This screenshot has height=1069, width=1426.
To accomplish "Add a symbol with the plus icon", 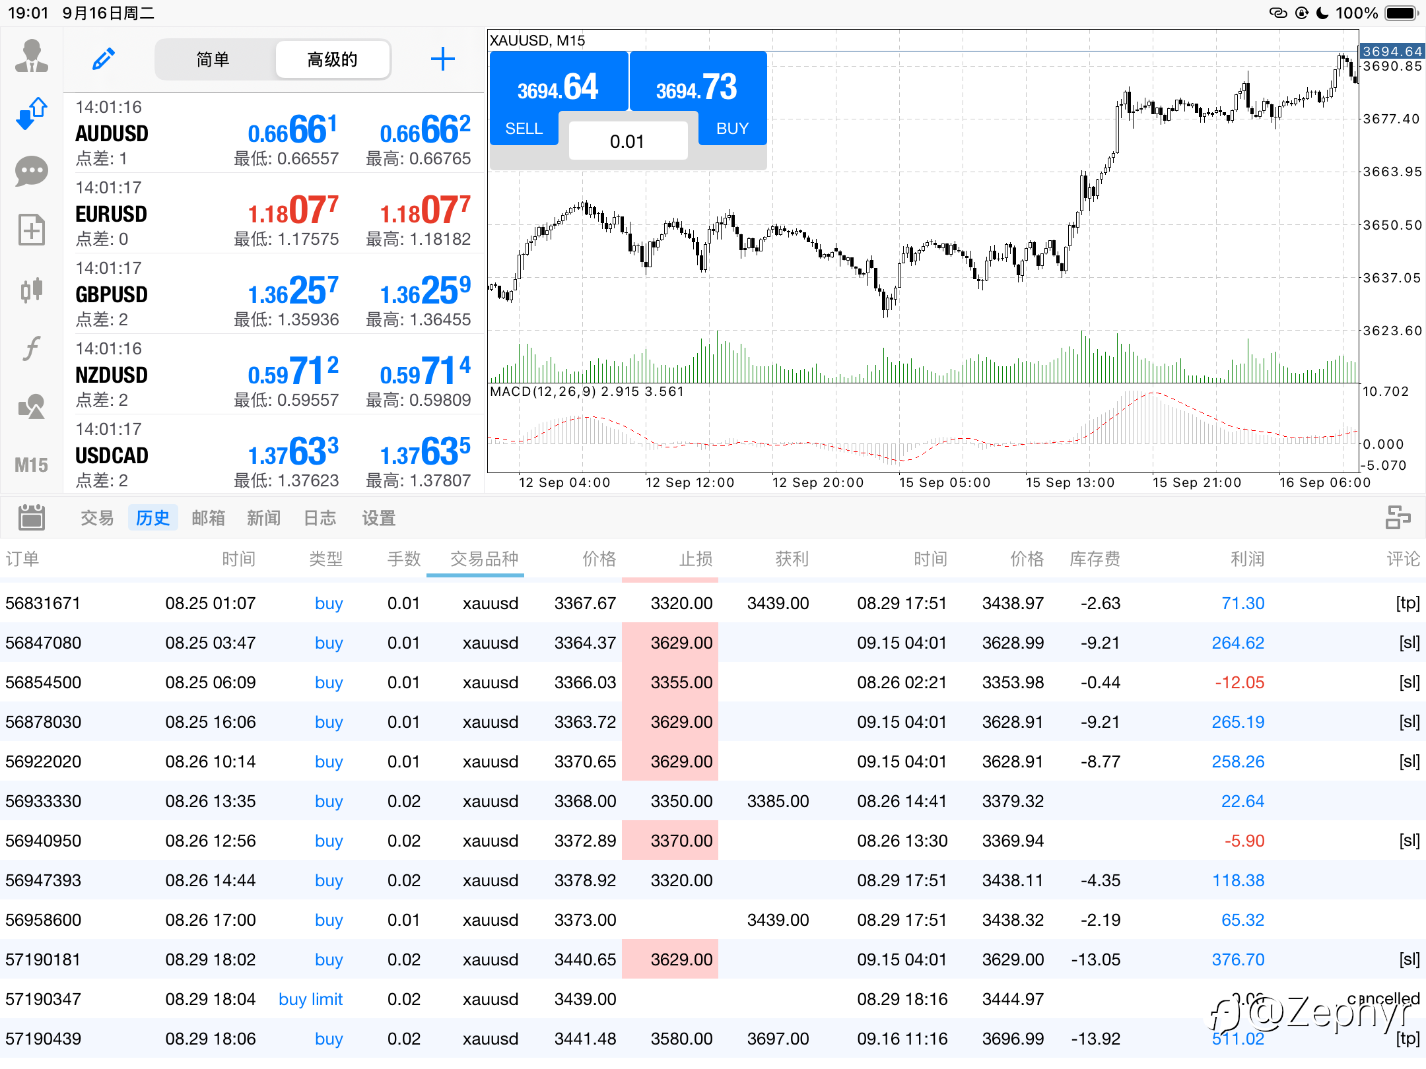I will tap(442, 59).
